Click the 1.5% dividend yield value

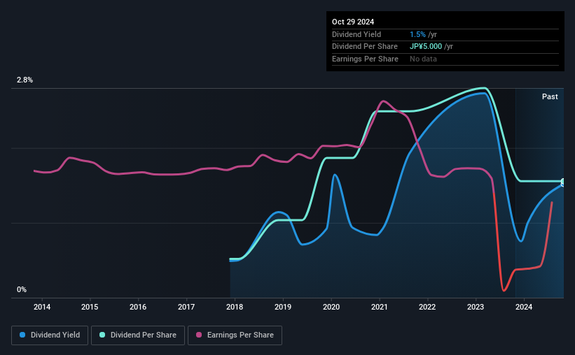coord(417,34)
